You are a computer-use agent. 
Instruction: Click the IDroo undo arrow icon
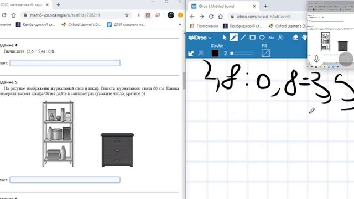point(191,53)
